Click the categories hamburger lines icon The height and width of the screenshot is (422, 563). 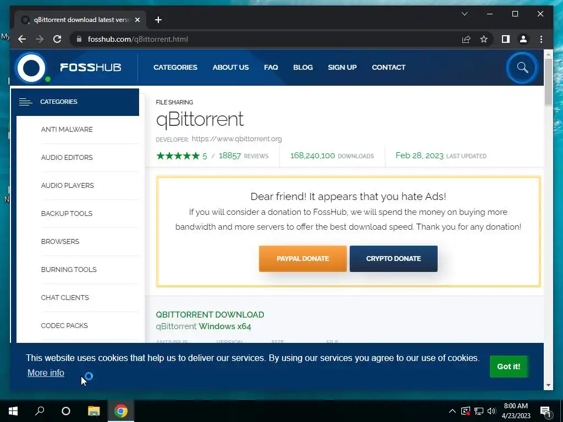coord(25,102)
